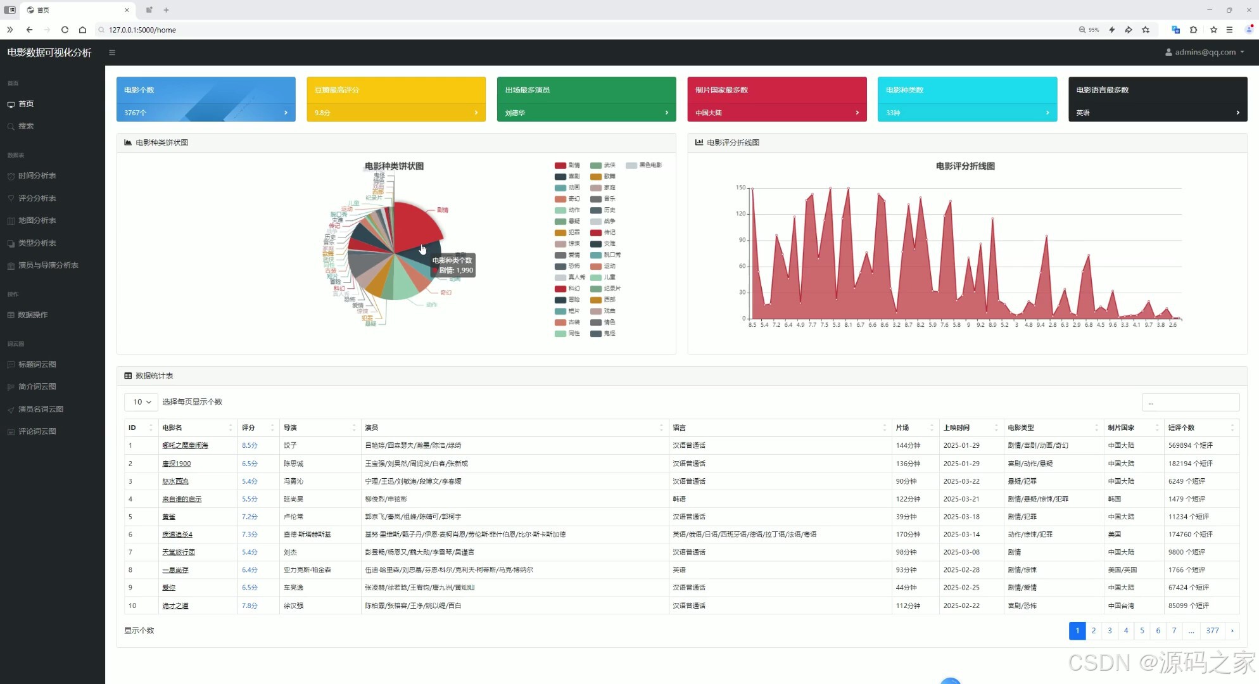1259x684 pixels.
Task: Open the 评分分析表 rating analysis page
Action: point(38,198)
